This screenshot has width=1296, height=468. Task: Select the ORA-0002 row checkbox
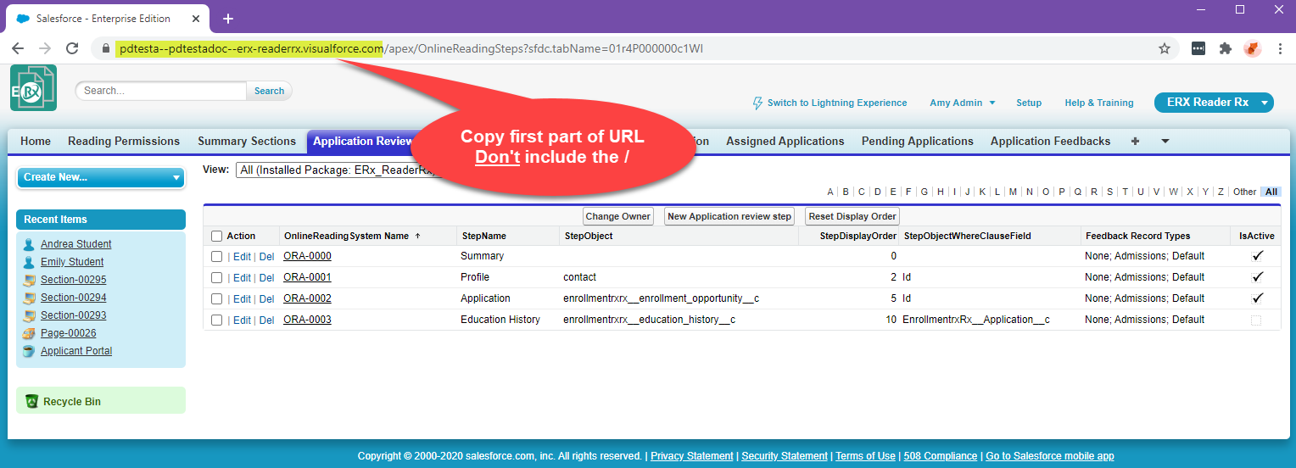(216, 298)
